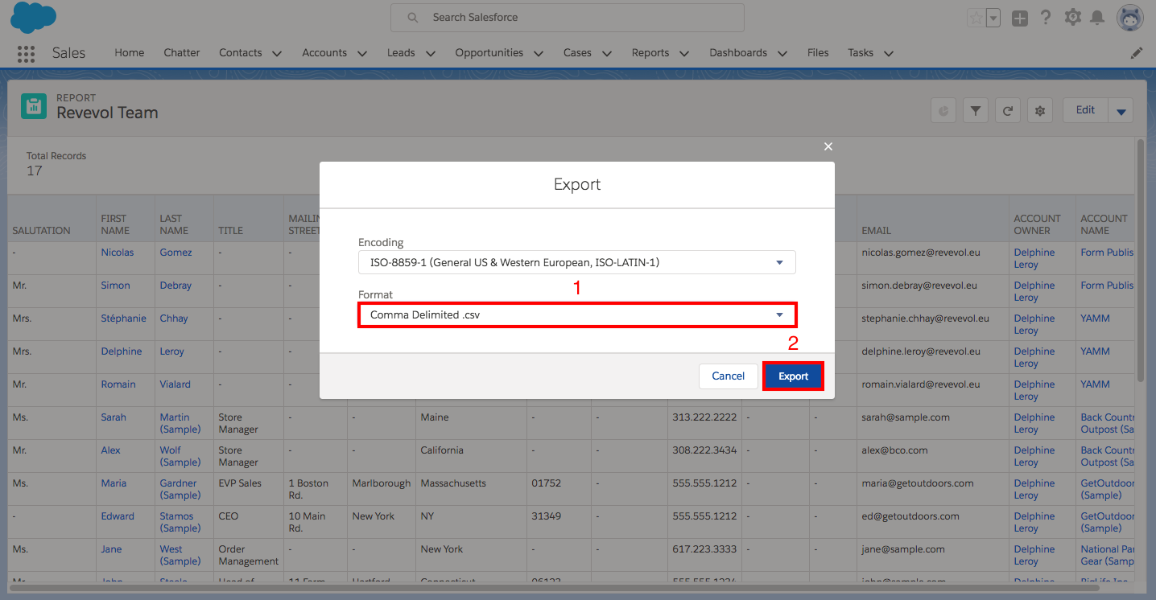Open the Accounts tab
Image resolution: width=1156 pixels, height=600 pixels.
click(324, 53)
